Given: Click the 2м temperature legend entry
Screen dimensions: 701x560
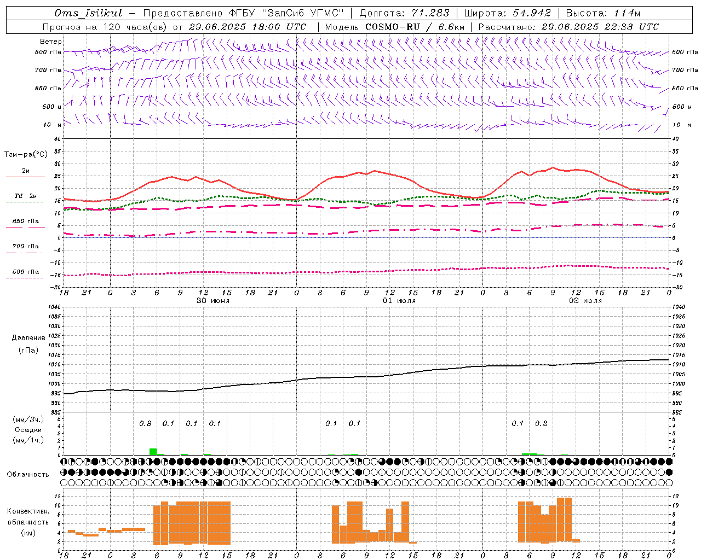Looking at the screenshot, I should tap(25, 171).
